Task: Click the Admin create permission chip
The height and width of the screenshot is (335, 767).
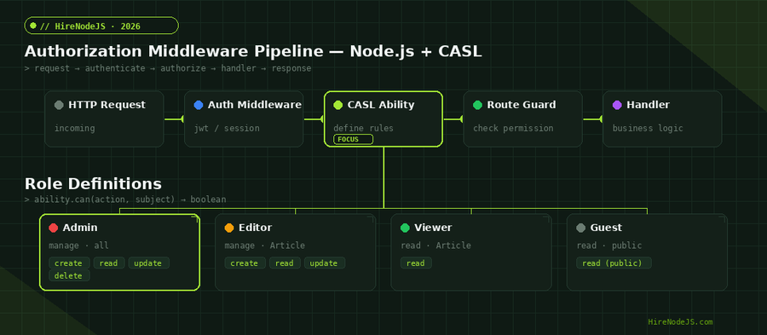Action: [x=69, y=263]
